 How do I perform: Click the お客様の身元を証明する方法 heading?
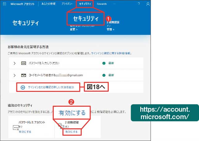coord(28,47)
